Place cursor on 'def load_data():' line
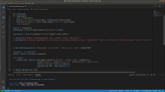Viewport: 165px width, 92px height. pos(20,16)
